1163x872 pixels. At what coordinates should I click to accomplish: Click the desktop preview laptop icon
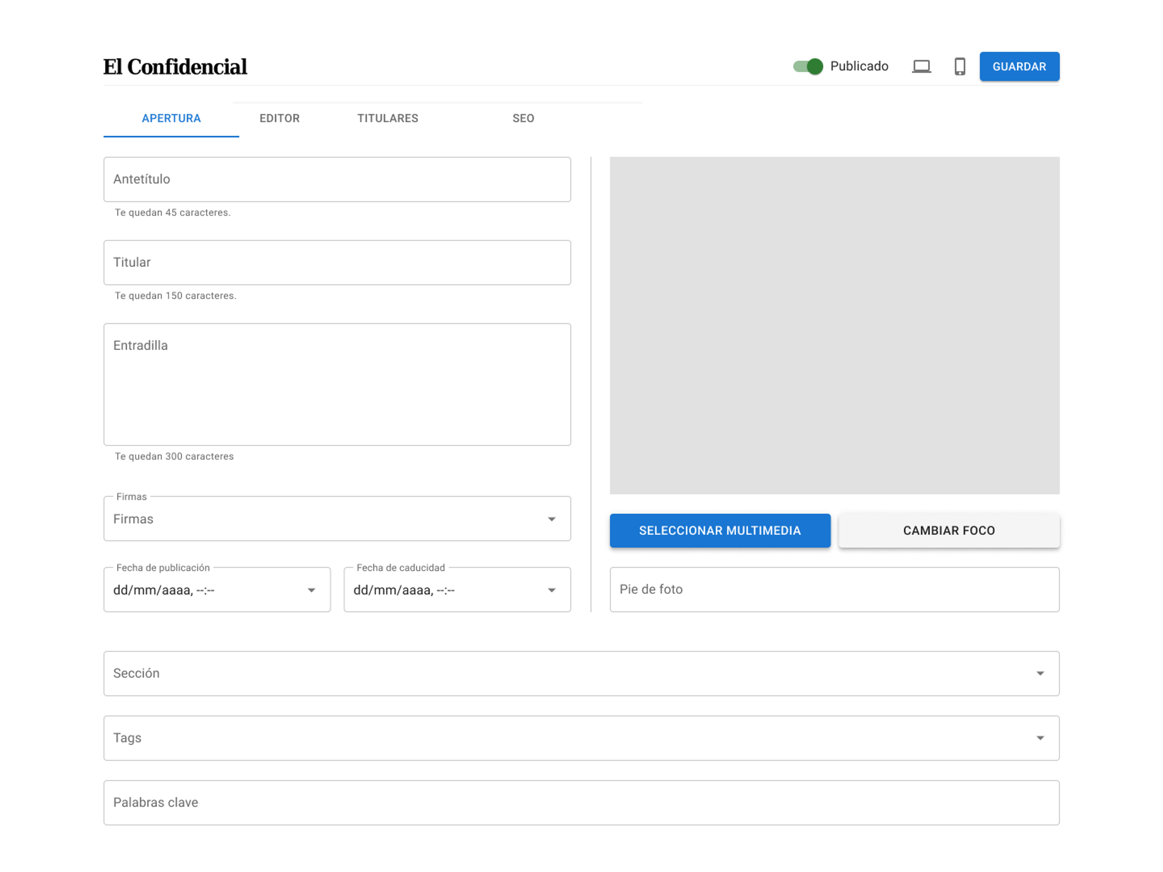(x=921, y=67)
